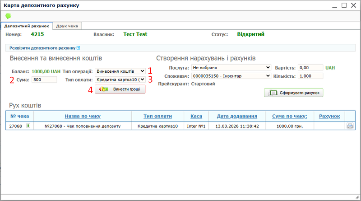Viewport: 361px width, 201px height.
Task: Open the 'Тип операції' dropdown
Action: point(120,71)
